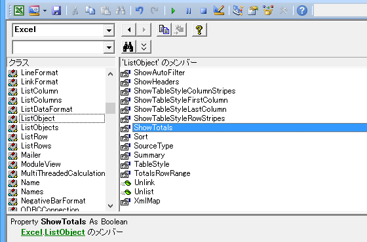Pause execution with the Break icon

click(189, 10)
